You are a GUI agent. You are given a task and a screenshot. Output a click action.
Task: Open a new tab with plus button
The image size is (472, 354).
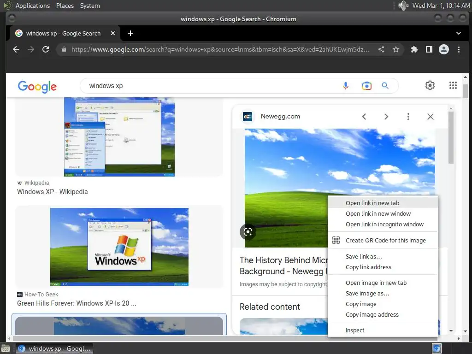[130, 33]
